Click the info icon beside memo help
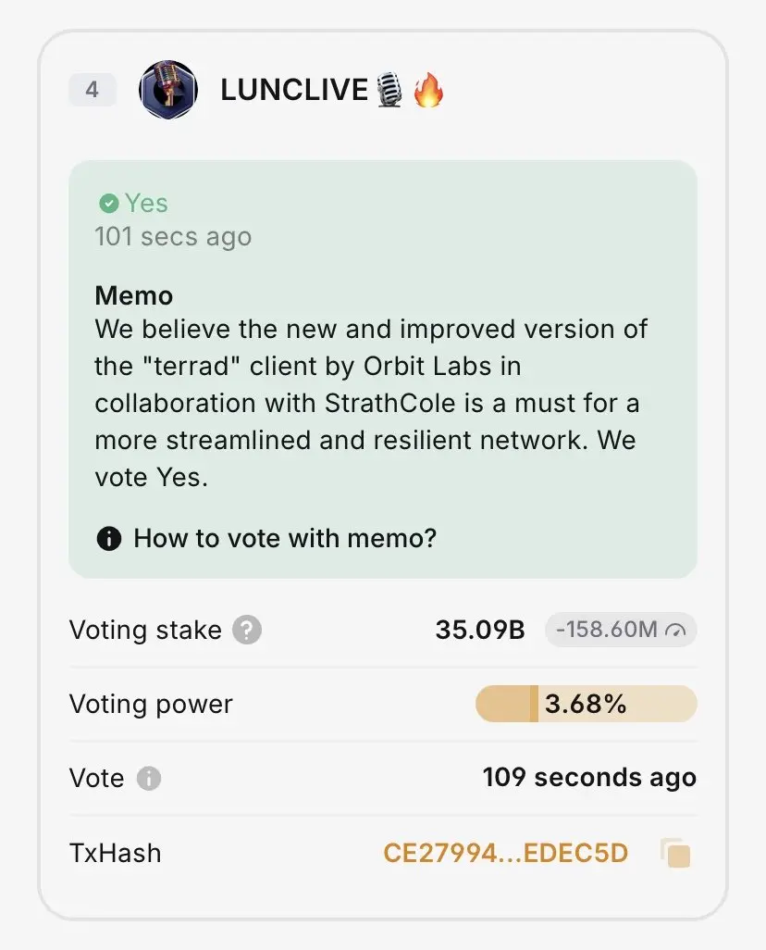 (109, 538)
